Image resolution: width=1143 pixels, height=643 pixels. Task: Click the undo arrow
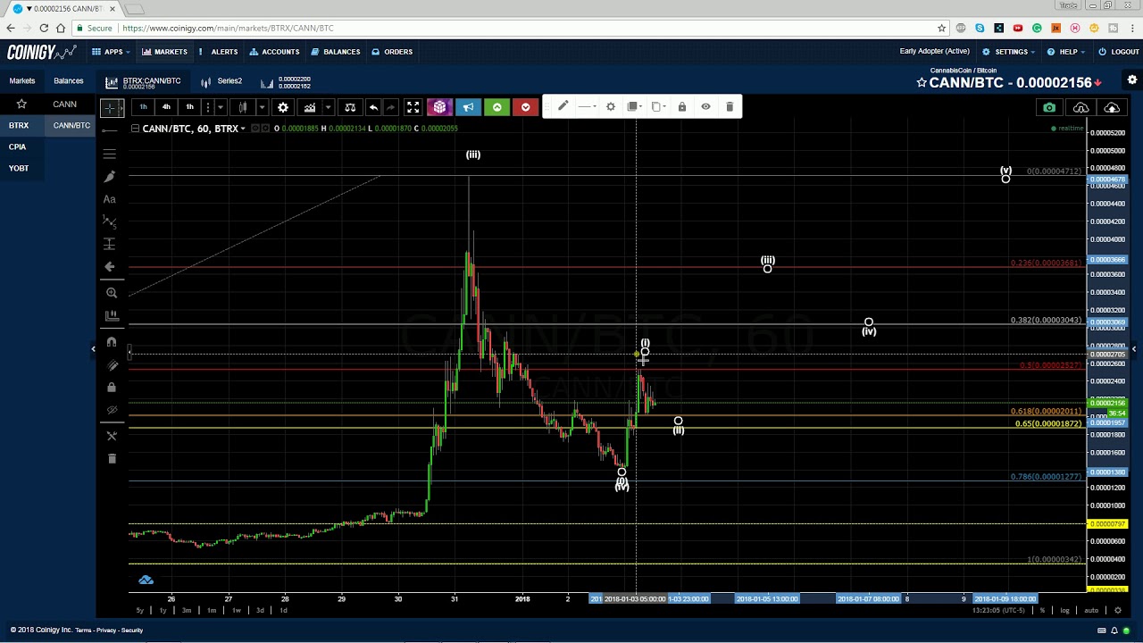(x=373, y=107)
